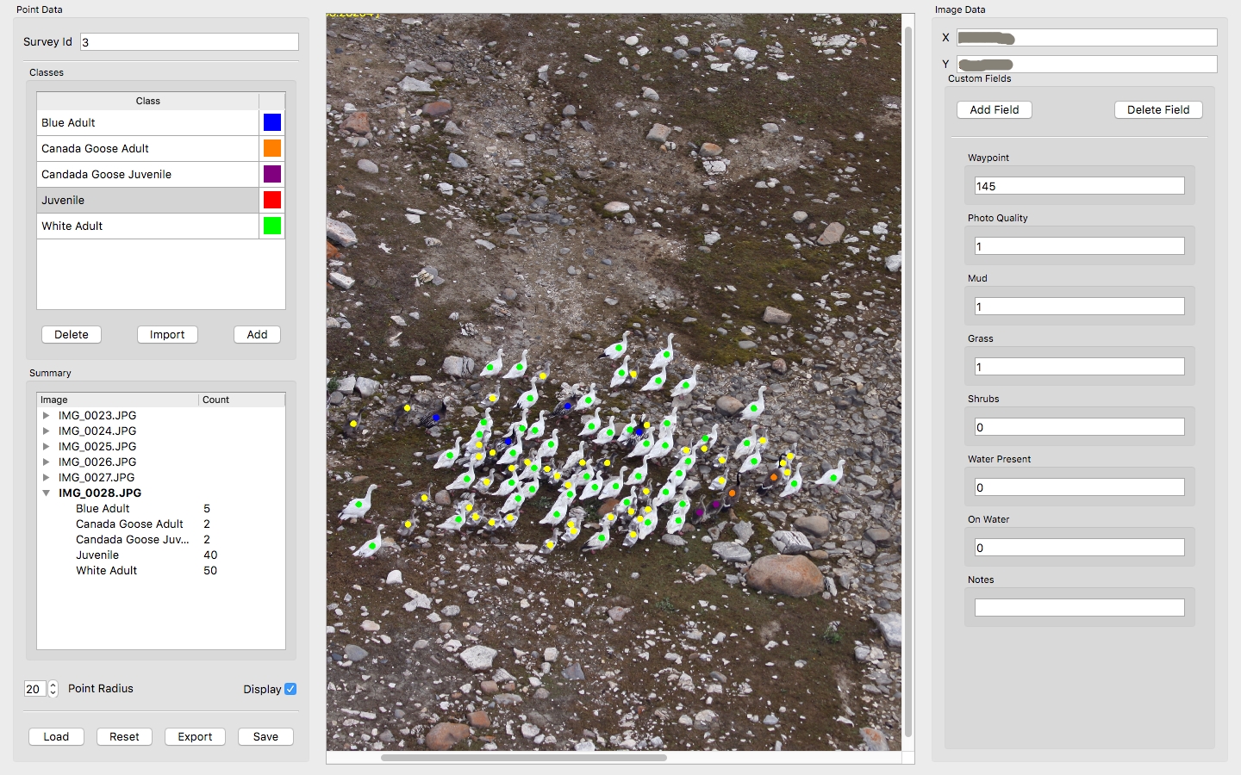The image size is (1241, 775).
Task: Click the Reset button
Action: point(124,736)
